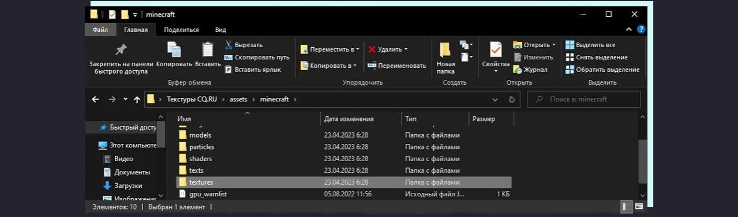The width and height of the screenshot is (738, 217).
Task: Click the blue help question icon
Action: [x=640, y=29]
